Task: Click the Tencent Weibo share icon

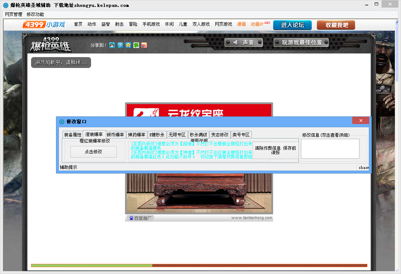Action: [x=120, y=45]
